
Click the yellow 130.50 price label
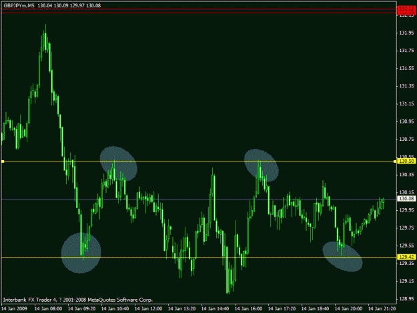click(406, 161)
